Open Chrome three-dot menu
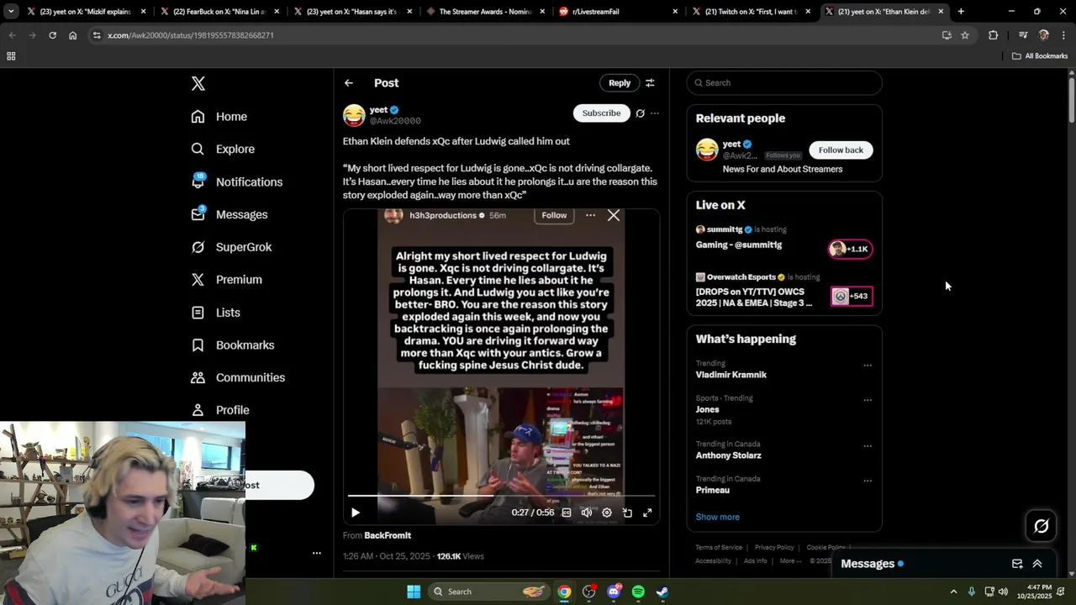The width and height of the screenshot is (1076, 605). (1063, 35)
